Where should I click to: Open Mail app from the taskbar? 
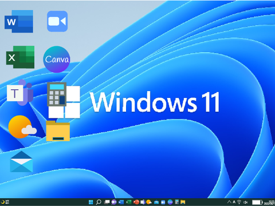tap(156, 202)
